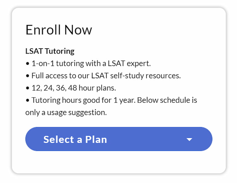Screen dimensions: 237x183
Task: Click the LSAT Tutoring bold subtitle
Action: (x=50, y=51)
